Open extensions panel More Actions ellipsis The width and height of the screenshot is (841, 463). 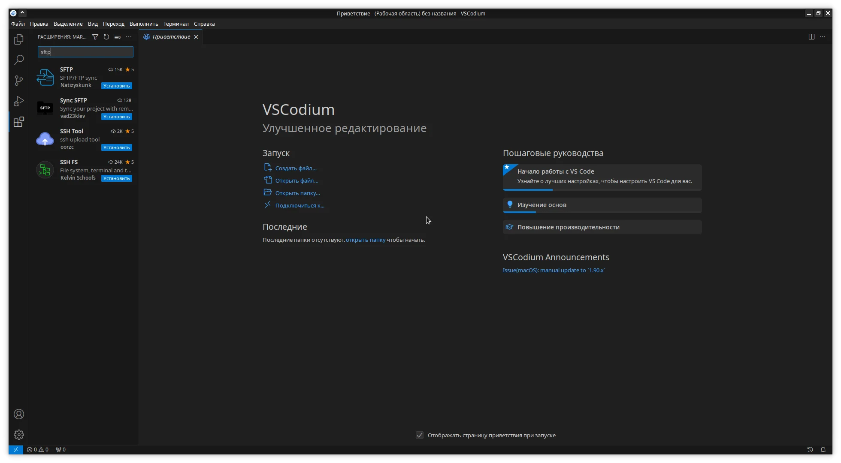pyautogui.click(x=129, y=37)
